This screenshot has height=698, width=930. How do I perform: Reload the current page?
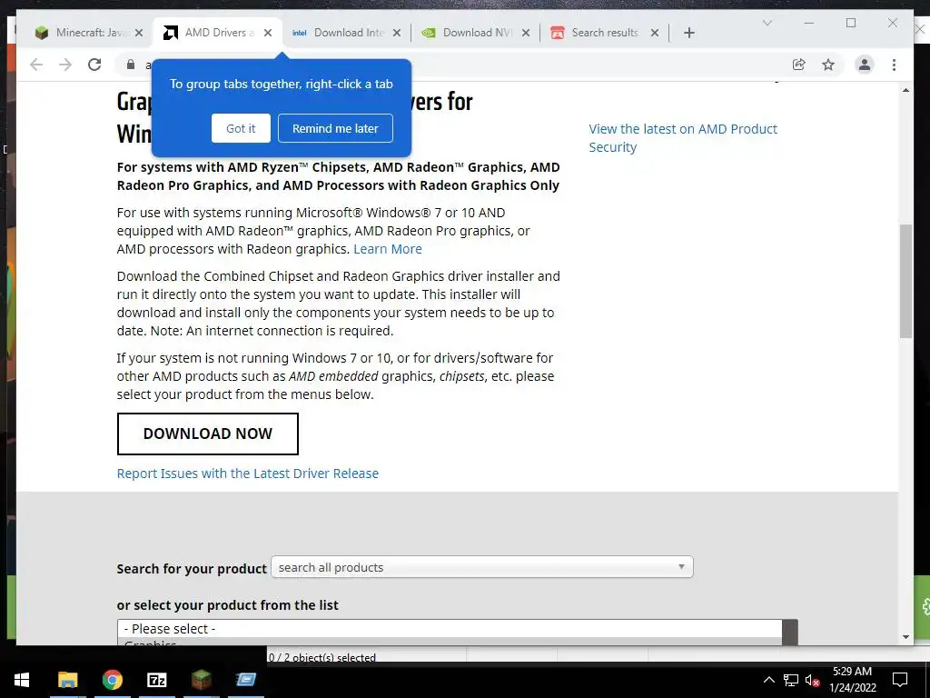[x=94, y=65]
